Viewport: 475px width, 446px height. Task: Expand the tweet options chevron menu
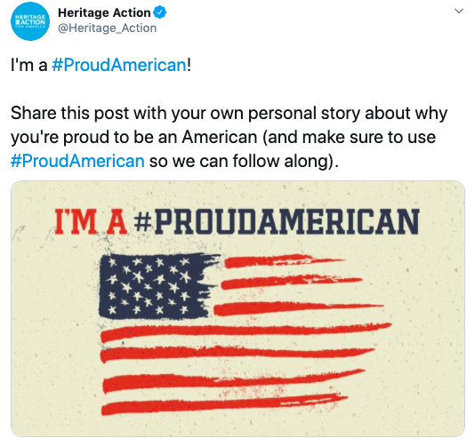point(459,12)
